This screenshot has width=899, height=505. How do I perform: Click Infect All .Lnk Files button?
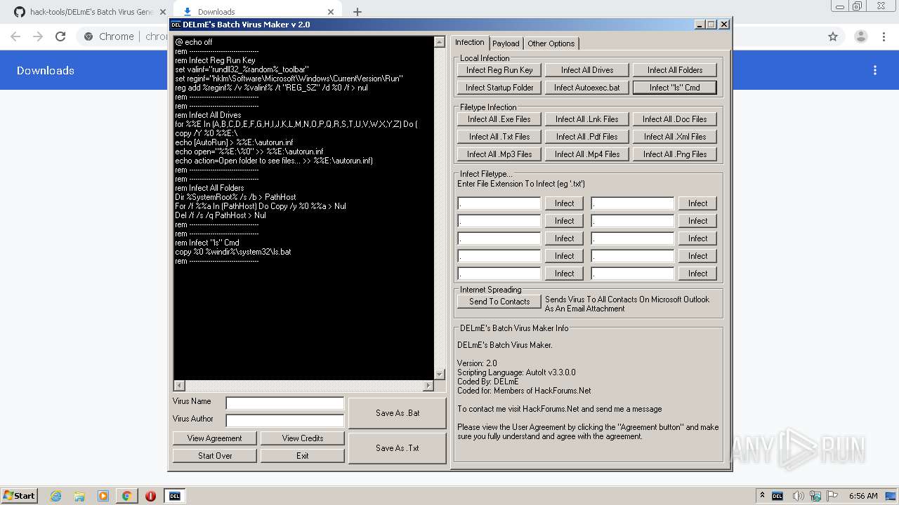pyautogui.click(x=587, y=119)
